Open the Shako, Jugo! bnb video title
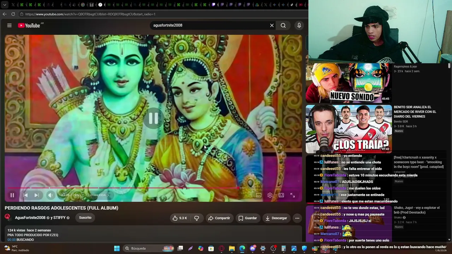 point(417,210)
